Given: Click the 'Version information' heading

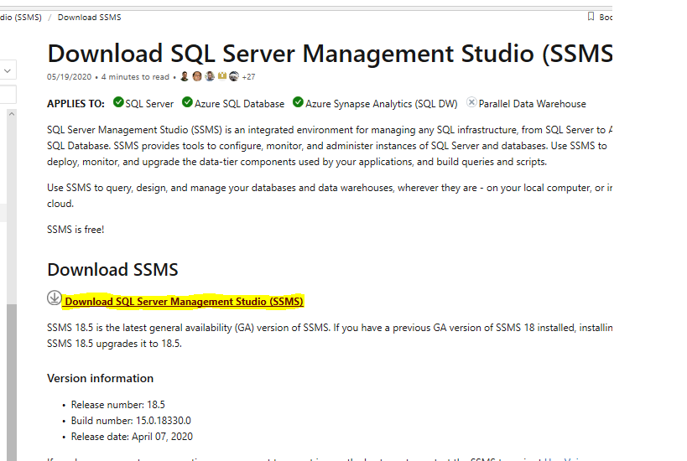Looking at the screenshot, I should pyautogui.click(x=101, y=378).
